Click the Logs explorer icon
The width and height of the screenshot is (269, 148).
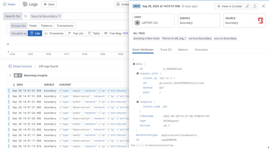pos(25,4)
